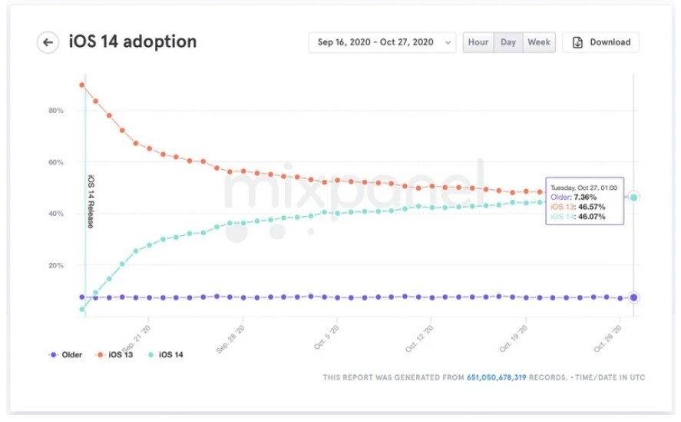Toggle Older series in legend
Screen dimensions: 681x422
[x=65, y=354]
